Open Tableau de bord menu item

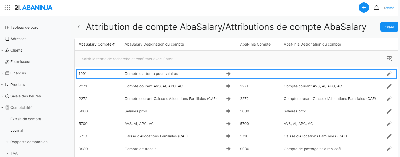click(x=24, y=27)
